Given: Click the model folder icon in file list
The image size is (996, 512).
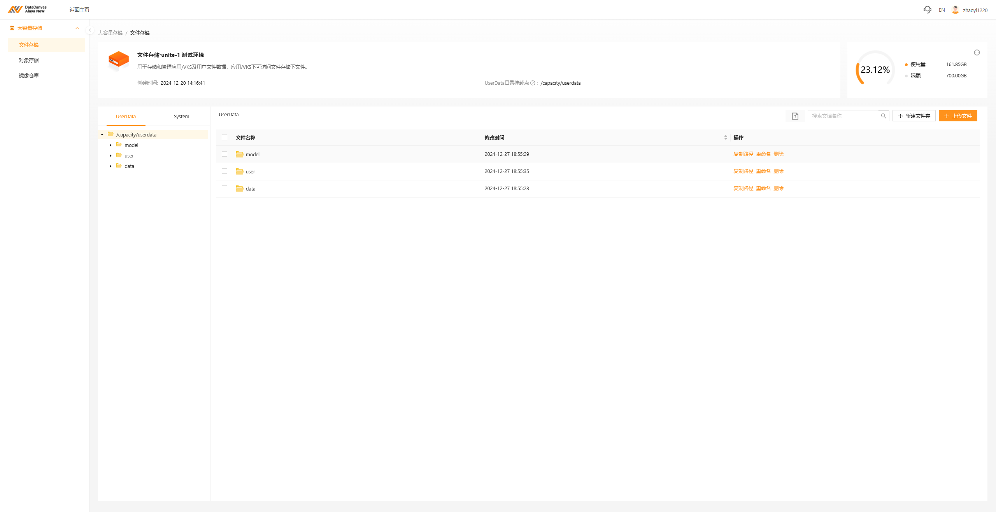Looking at the screenshot, I should coord(239,154).
